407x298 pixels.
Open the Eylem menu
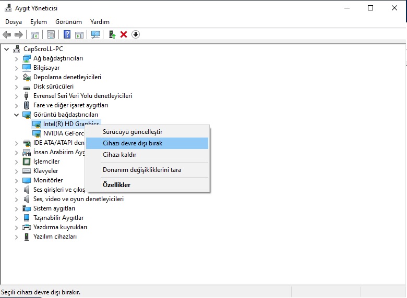tap(39, 22)
